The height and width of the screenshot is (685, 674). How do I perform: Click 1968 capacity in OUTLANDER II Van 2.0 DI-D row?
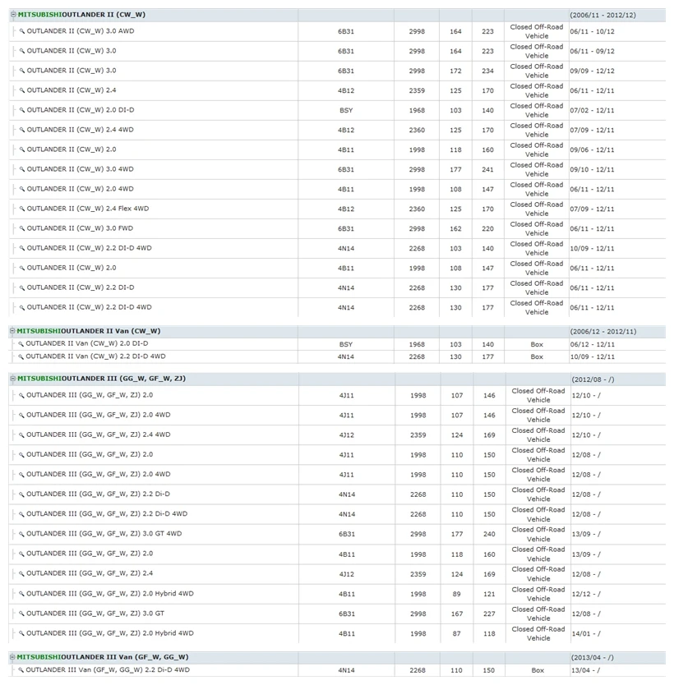(x=417, y=344)
